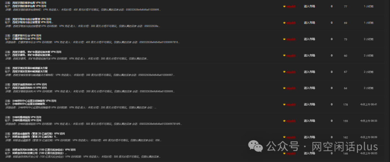Image resolution: width=390 pixels, height=162 pixels.
Task: Click crown icon in 西班牙国防部承包商 row
Action: coord(284,6)
